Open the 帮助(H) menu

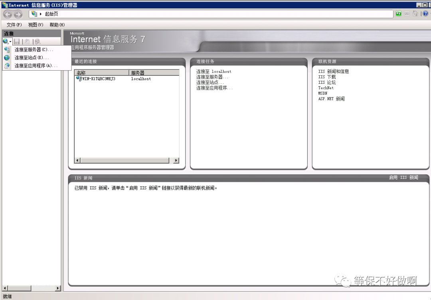pyautogui.click(x=57, y=25)
